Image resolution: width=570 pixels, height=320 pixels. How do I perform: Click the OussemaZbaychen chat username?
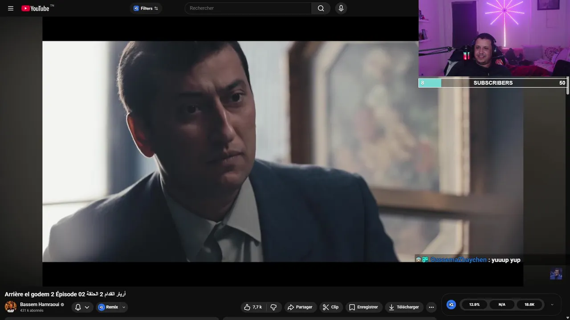458,260
